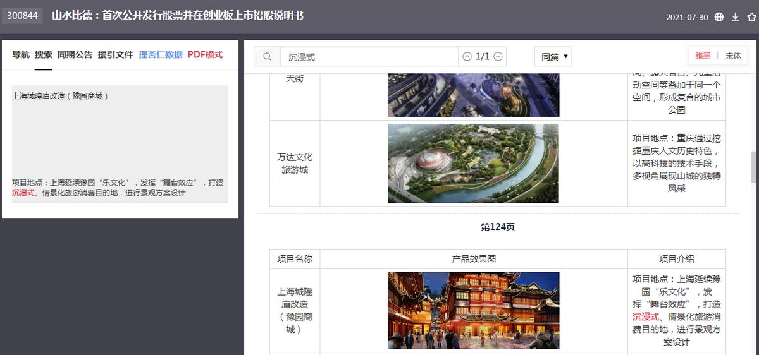Open the 援引文件 tab
The height and width of the screenshot is (355, 759).
(115, 55)
